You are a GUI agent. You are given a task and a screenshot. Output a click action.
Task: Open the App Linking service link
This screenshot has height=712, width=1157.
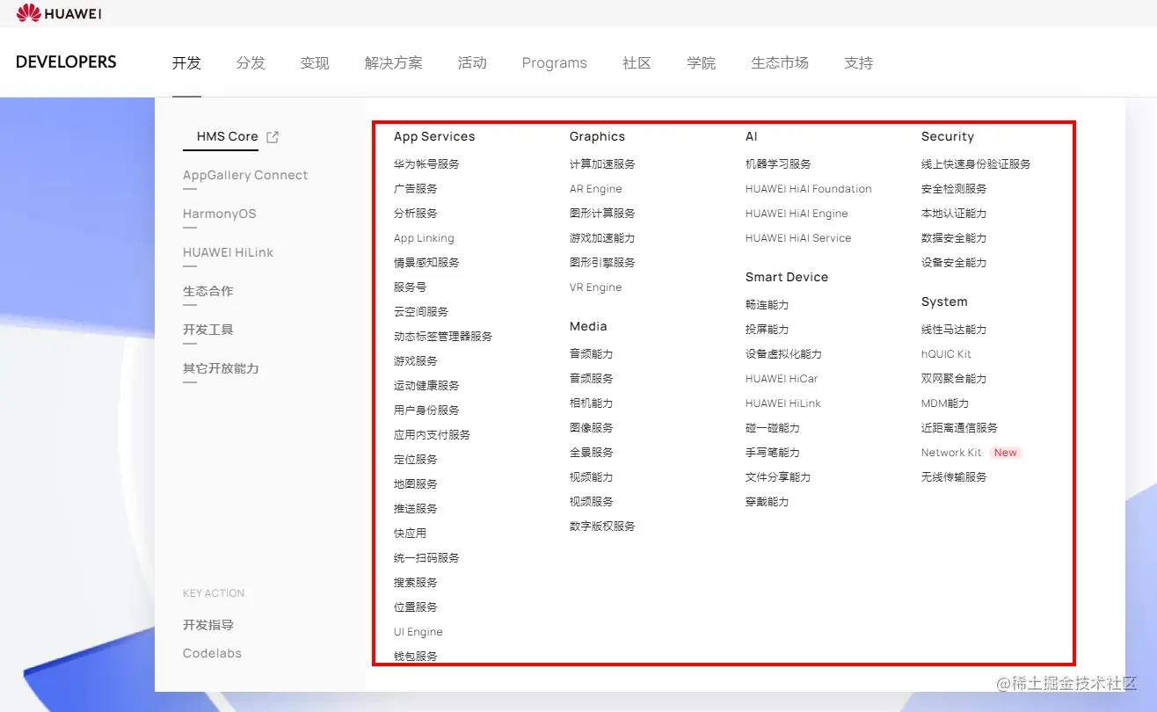(x=424, y=238)
